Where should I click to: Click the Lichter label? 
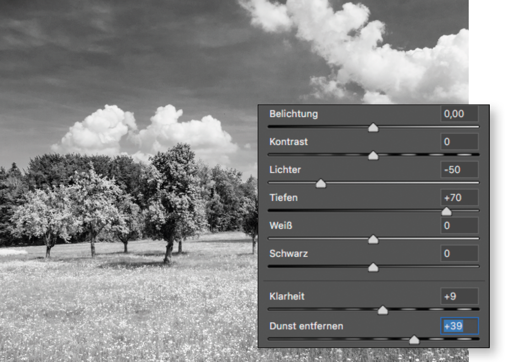pyautogui.click(x=285, y=170)
